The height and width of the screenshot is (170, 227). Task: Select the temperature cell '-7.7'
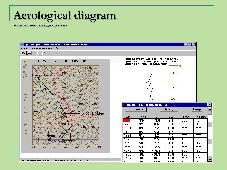[x=158, y=143]
